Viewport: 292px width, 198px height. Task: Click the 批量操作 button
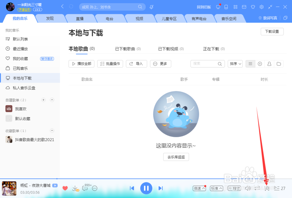click(x=110, y=64)
